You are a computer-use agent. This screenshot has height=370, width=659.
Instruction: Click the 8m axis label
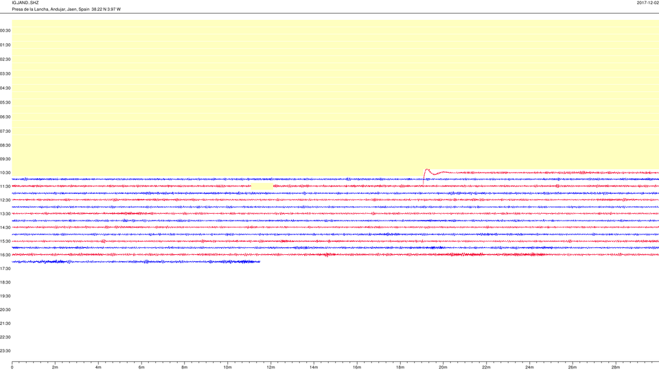(x=185, y=367)
